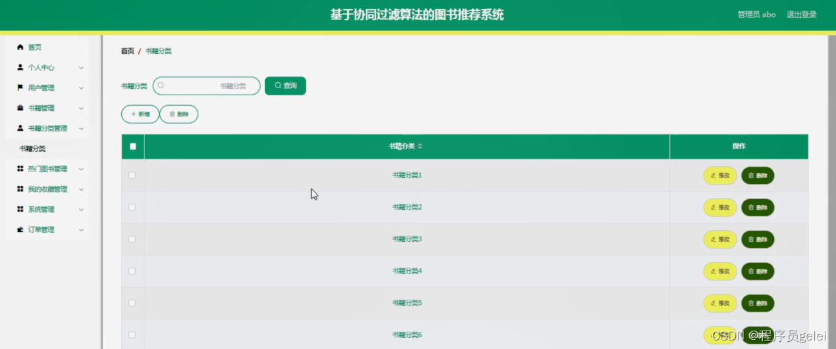
Task: Expand the 我的收藏管理 chevron
Action: 81,189
